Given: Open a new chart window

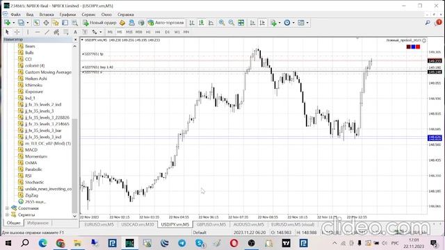Looking at the screenshot, I should [x=8, y=23].
